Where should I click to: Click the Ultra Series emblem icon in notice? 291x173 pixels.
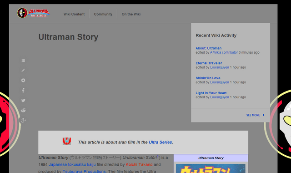click(67, 141)
